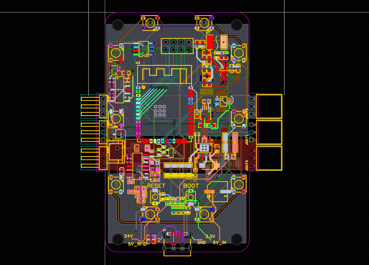The image size is (369, 265).
Task: Click the 2x2 via pad in the dark red zone
Action: click(x=204, y=148)
